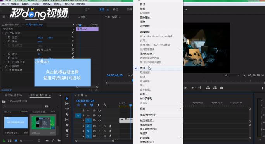265x144 pixels.
Task: Select the Hand tool
Action: 67,130
